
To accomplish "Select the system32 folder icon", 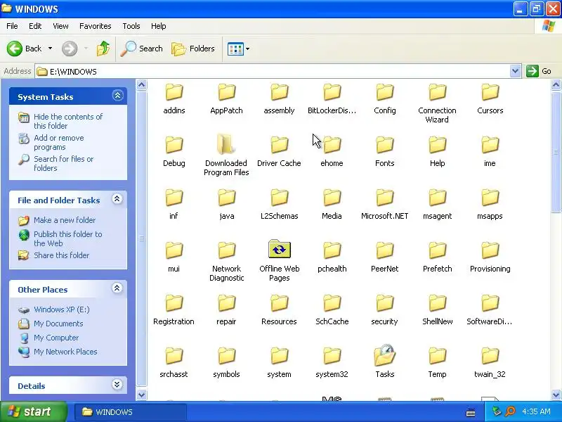I will coord(332,356).
